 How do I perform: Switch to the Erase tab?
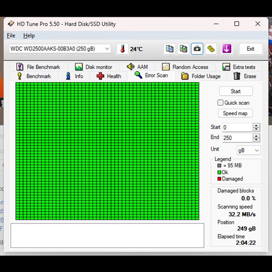coord(245,76)
